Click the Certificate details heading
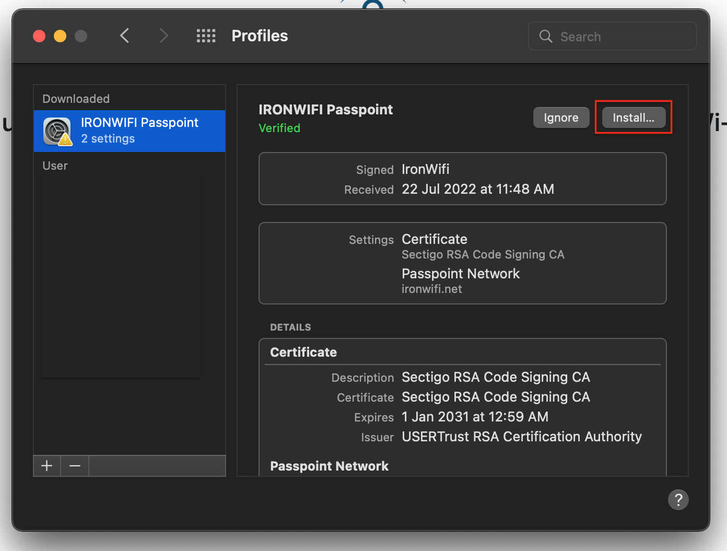The width and height of the screenshot is (727, 551). click(x=303, y=352)
